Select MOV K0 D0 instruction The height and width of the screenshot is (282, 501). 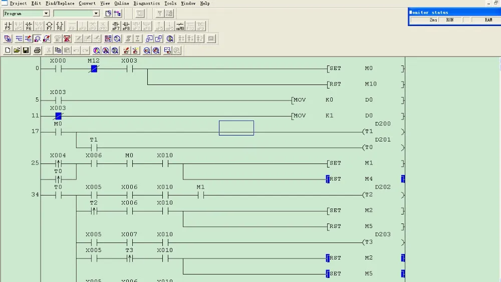348,100
